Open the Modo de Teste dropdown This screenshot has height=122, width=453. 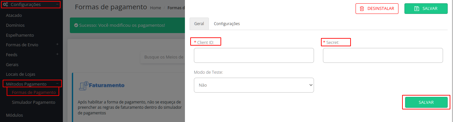tap(254, 85)
